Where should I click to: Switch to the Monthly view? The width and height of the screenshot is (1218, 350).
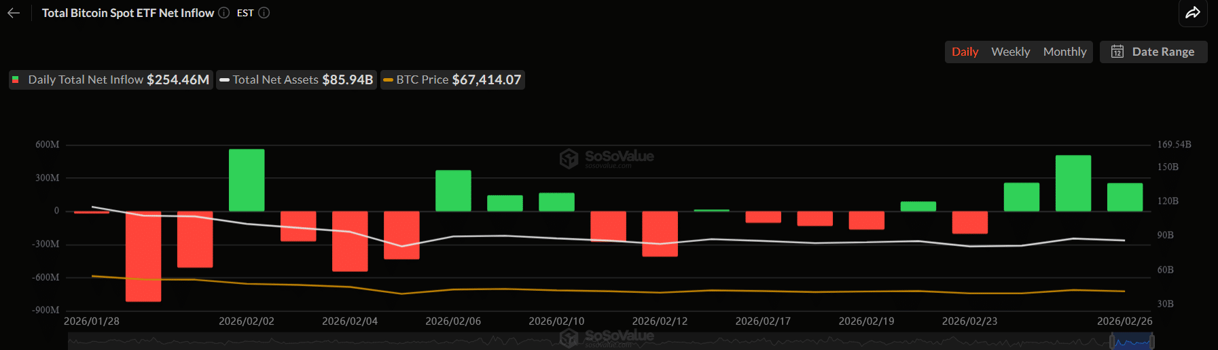(x=1064, y=52)
